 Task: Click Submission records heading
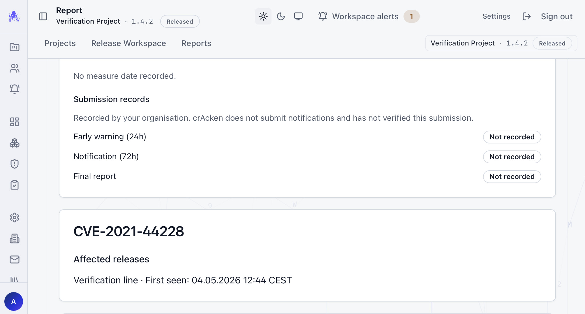(111, 99)
